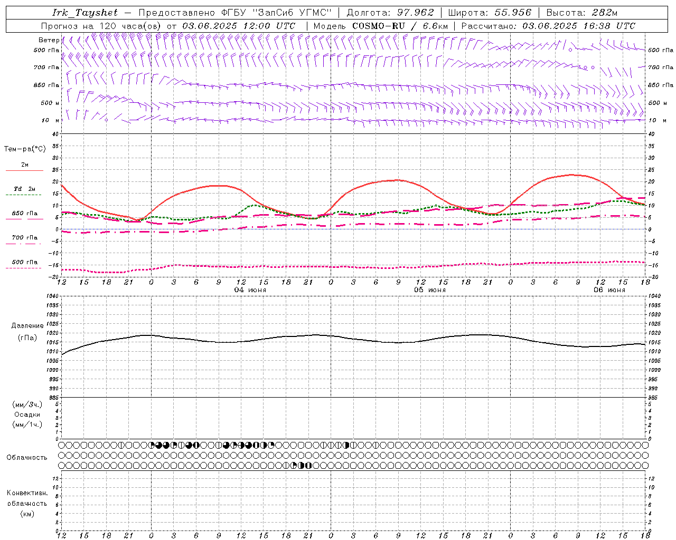Click the longitude value Долгота: 97.962
Image resolution: width=676 pixels, height=540 pixels.
390,13
